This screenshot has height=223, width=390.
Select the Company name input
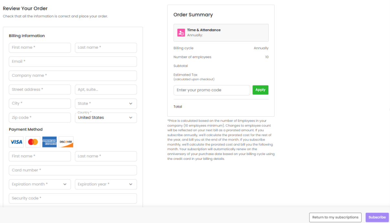[73, 76]
